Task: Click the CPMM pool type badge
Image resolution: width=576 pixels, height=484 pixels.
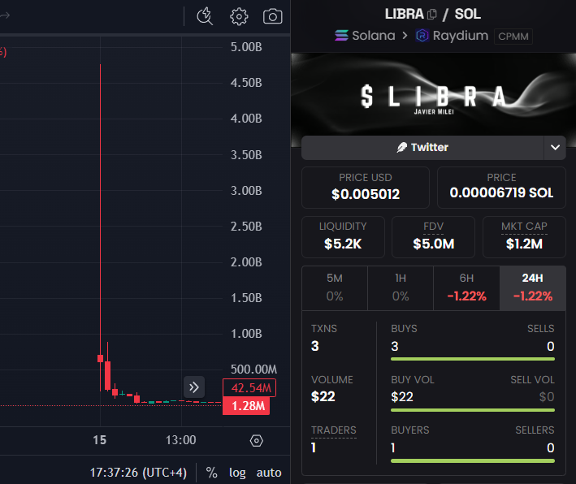Action: tap(513, 37)
